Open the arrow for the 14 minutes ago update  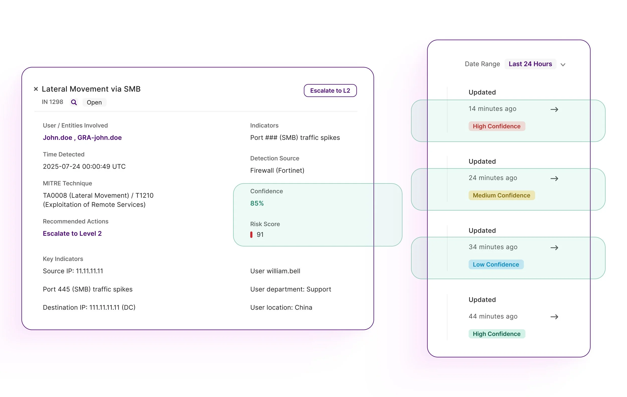click(x=554, y=109)
